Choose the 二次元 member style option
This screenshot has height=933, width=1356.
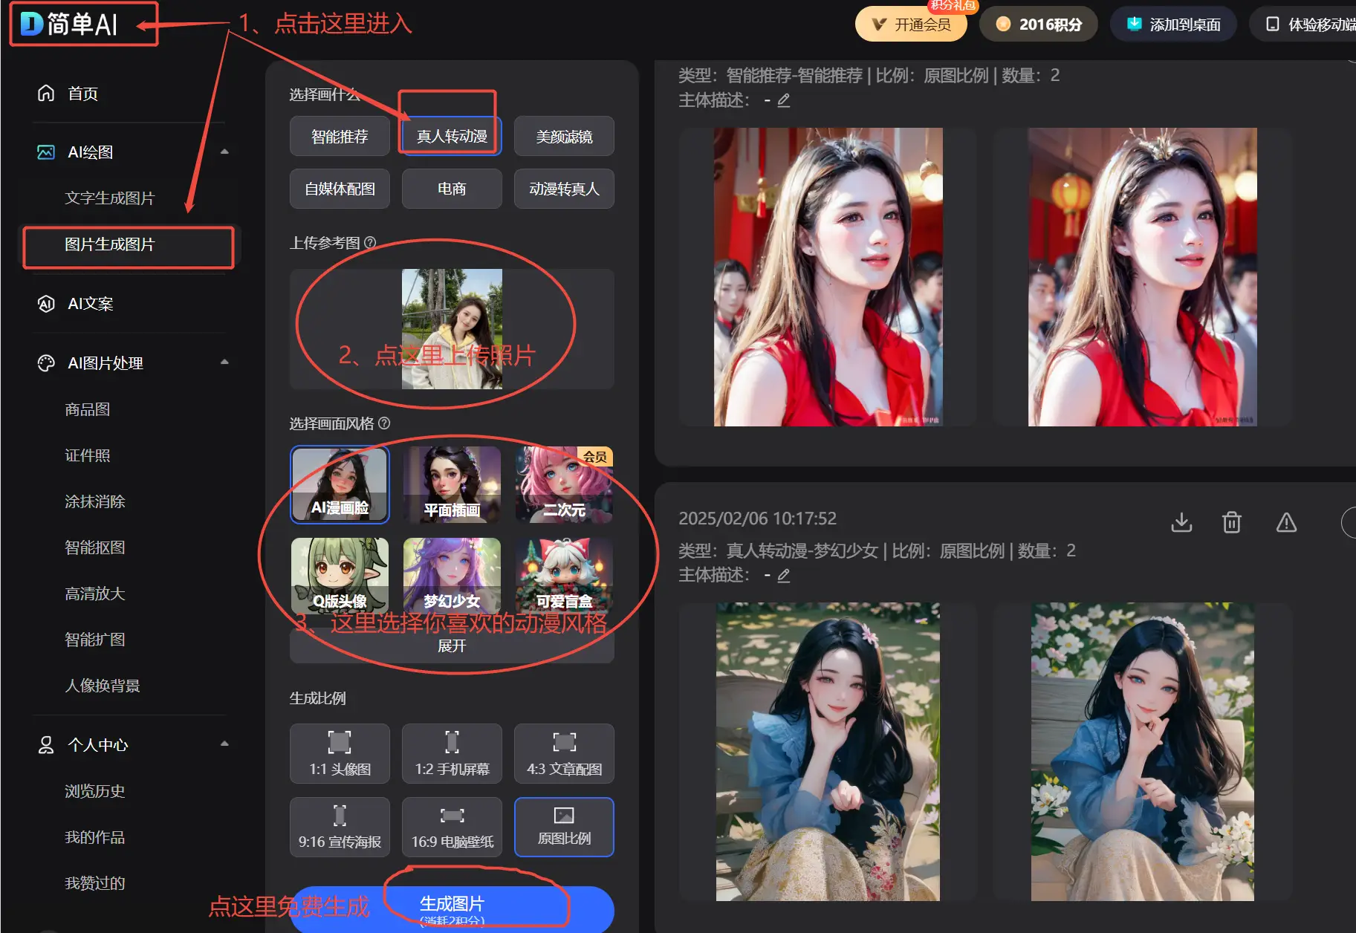[x=564, y=484]
